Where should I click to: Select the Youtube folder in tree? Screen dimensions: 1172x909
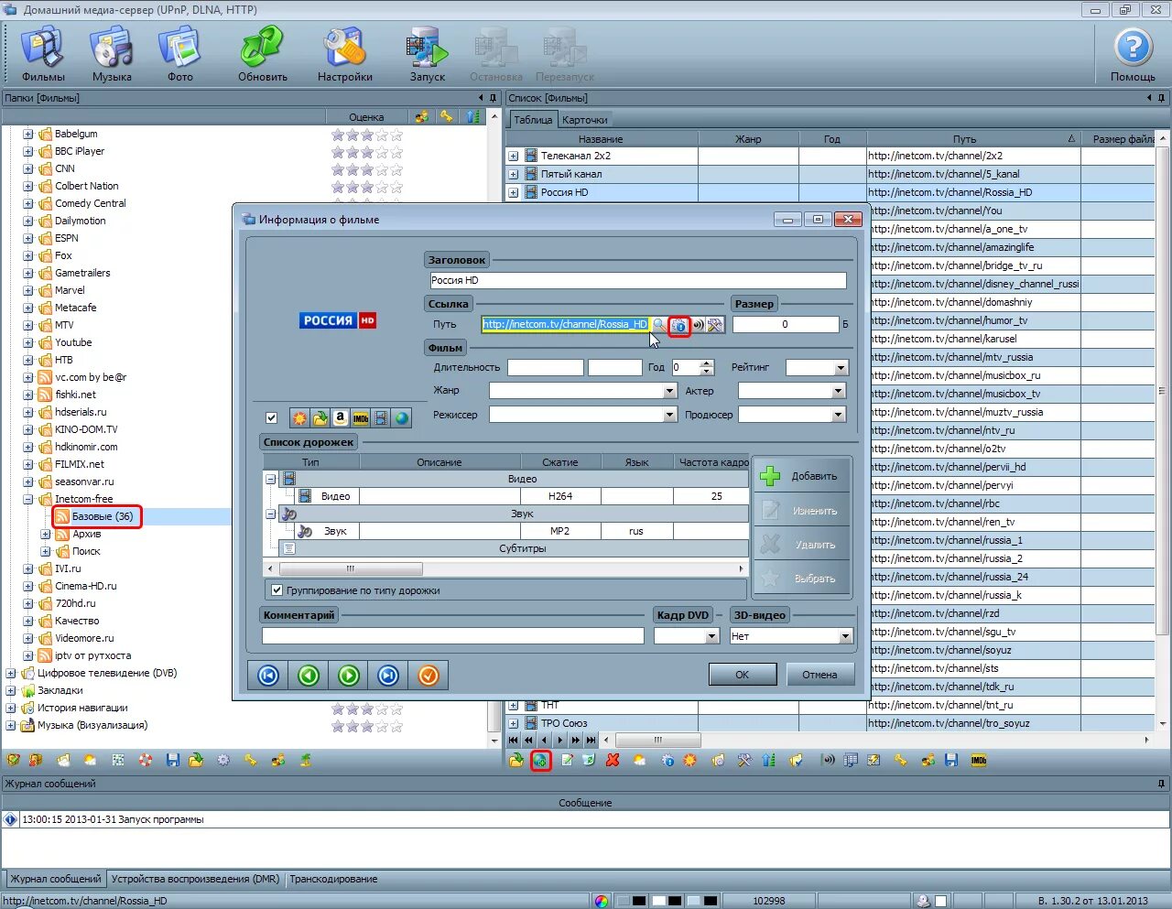tap(73, 343)
